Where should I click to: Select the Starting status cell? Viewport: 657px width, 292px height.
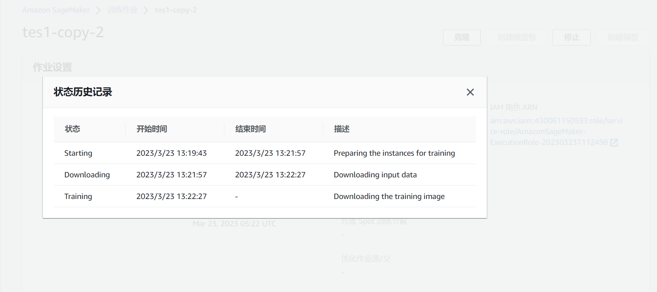[x=78, y=153]
